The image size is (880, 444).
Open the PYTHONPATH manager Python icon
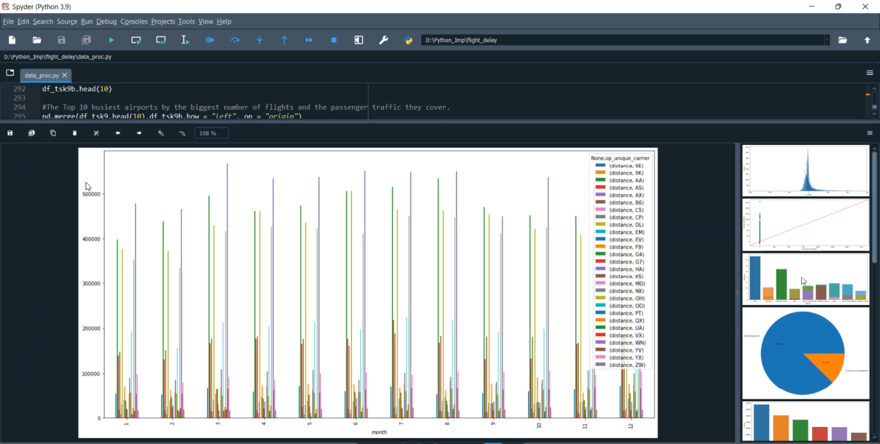pos(409,40)
